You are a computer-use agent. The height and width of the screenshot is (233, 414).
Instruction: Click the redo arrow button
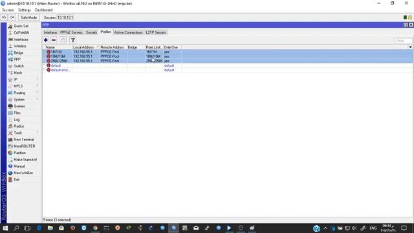(x=12, y=17)
